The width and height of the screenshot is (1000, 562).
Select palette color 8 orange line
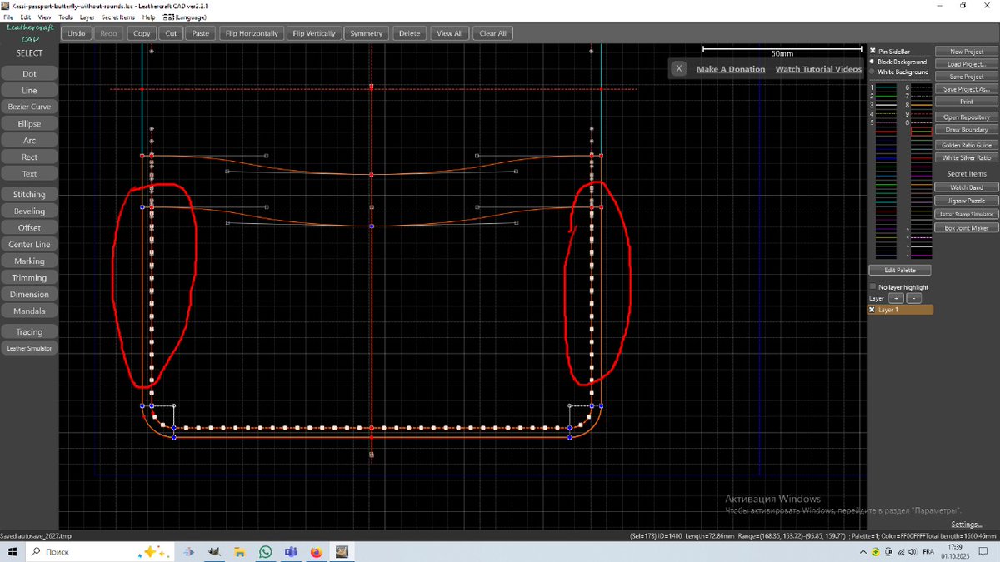click(x=921, y=105)
